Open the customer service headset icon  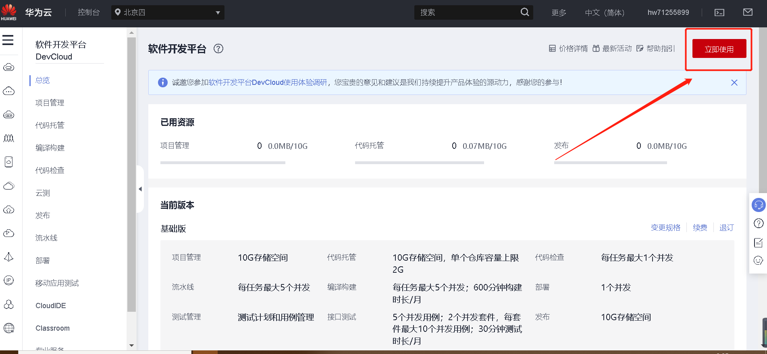point(759,205)
